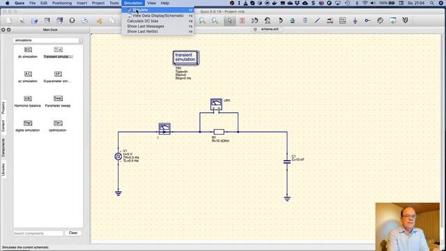
Task: Open the Project menu
Action: pos(98,3)
